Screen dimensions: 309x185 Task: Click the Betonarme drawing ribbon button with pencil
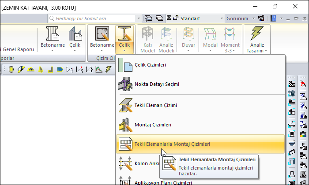(102, 33)
